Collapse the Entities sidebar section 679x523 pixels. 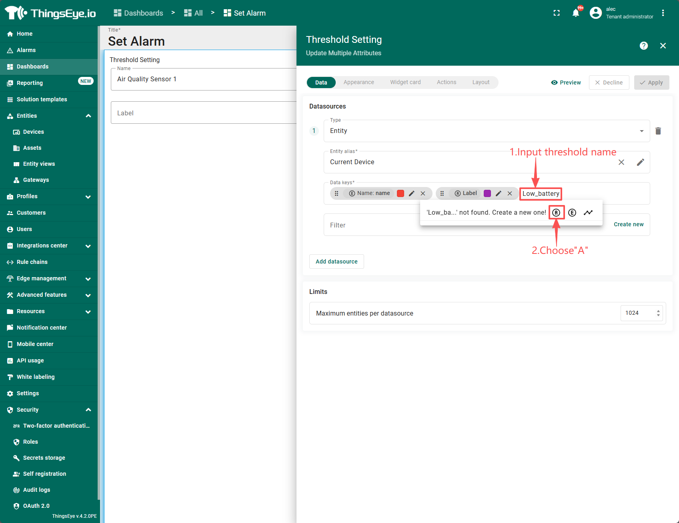pyautogui.click(x=88, y=116)
